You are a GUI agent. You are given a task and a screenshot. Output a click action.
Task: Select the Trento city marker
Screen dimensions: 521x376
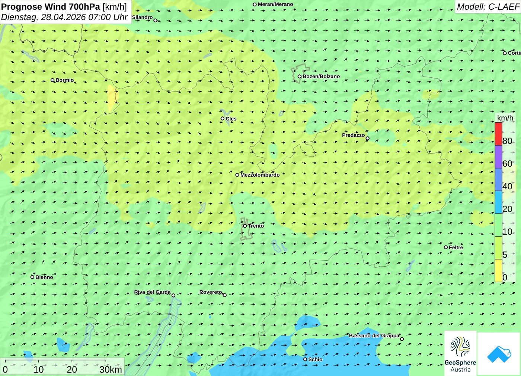[245, 226]
